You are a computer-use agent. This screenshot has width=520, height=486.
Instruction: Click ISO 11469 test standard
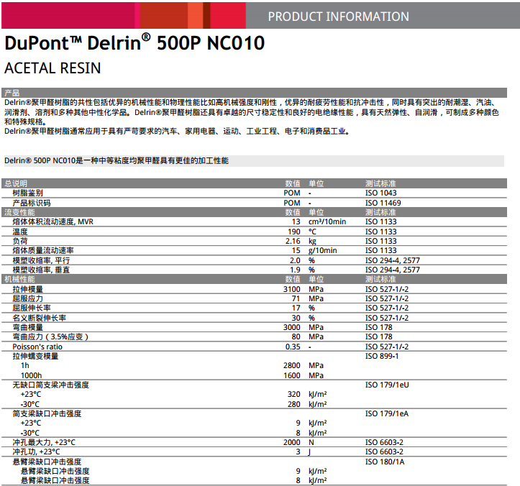pyautogui.click(x=383, y=203)
